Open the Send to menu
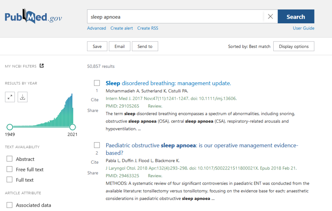 (x=145, y=46)
